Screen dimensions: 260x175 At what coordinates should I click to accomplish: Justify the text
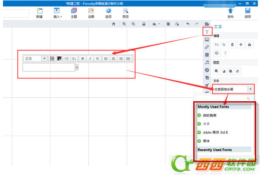click(x=128, y=59)
